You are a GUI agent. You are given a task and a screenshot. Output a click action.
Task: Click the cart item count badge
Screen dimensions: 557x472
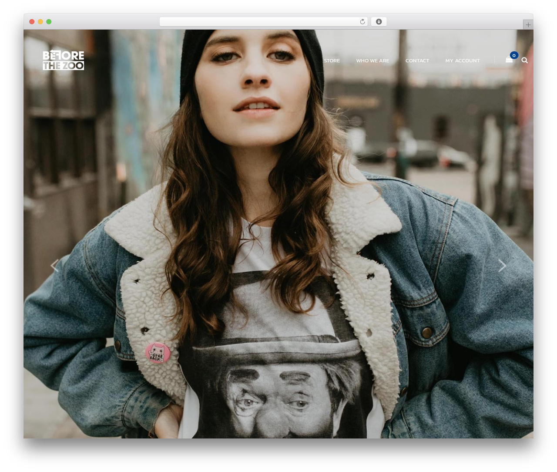514,55
